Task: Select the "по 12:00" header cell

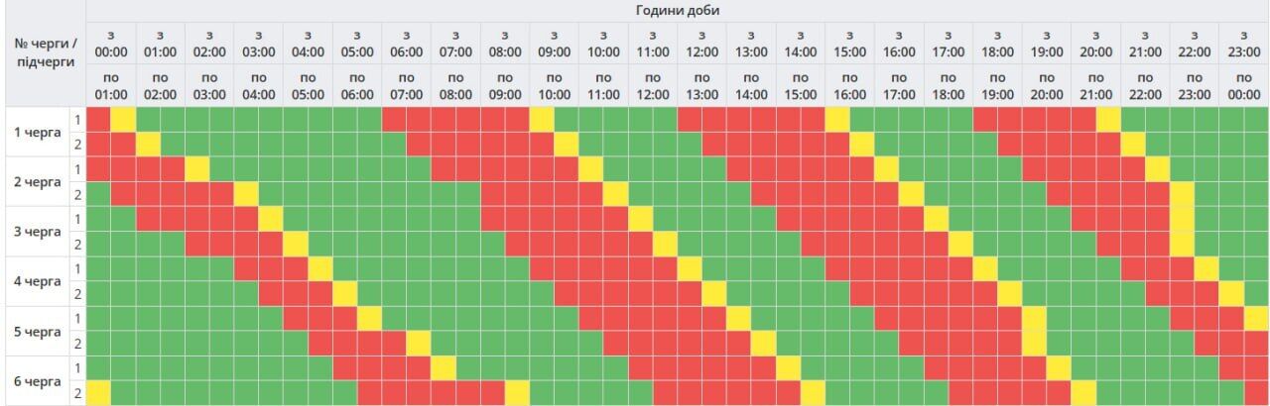Action: pos(652,86)
